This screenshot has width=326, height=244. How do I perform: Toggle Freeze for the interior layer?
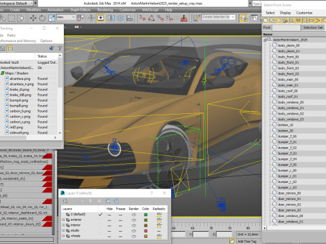[x=120, y=225]
